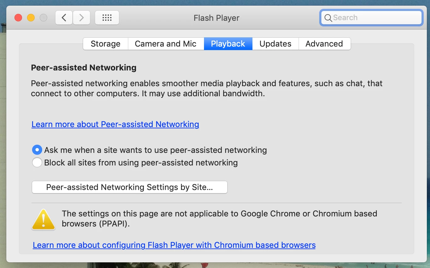Open 'Learn more about Peer-assisted Networking' link
The height and width of the screenshot is (268, 430).
point(115,124)
